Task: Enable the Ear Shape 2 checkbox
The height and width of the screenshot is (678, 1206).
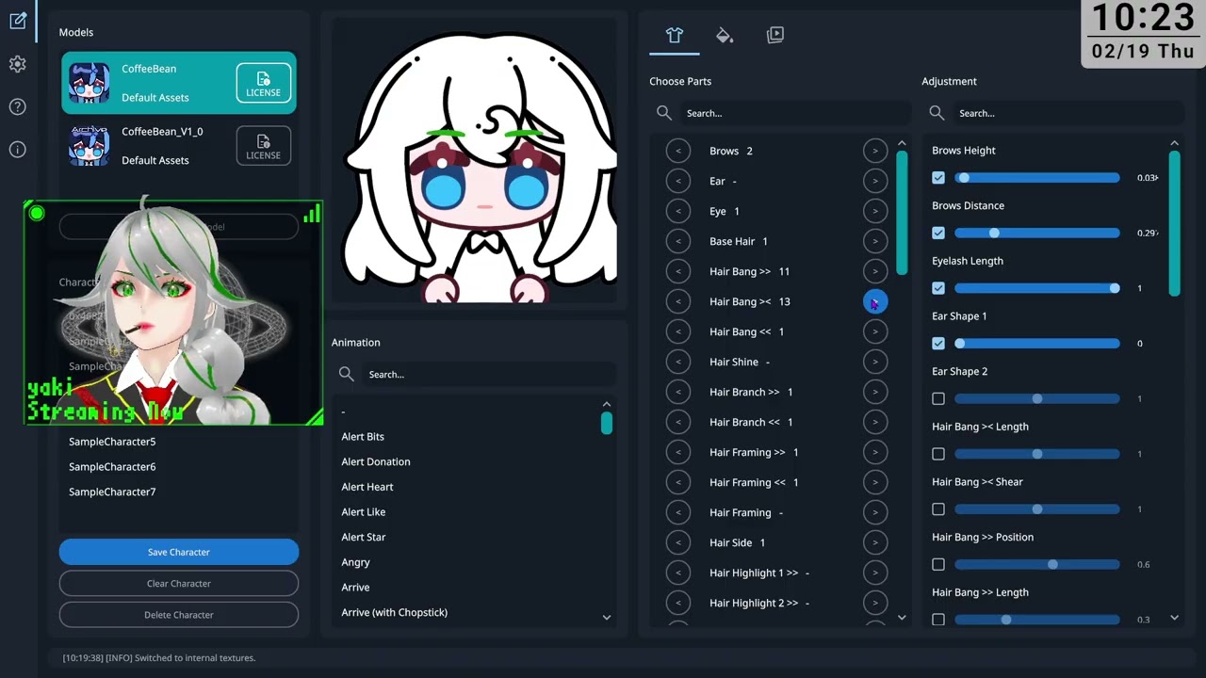Action: (x=938, y=398)
